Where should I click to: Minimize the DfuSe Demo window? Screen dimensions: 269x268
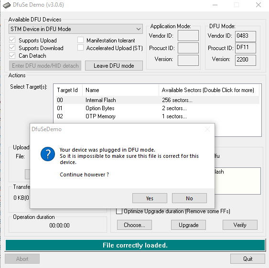215,5
